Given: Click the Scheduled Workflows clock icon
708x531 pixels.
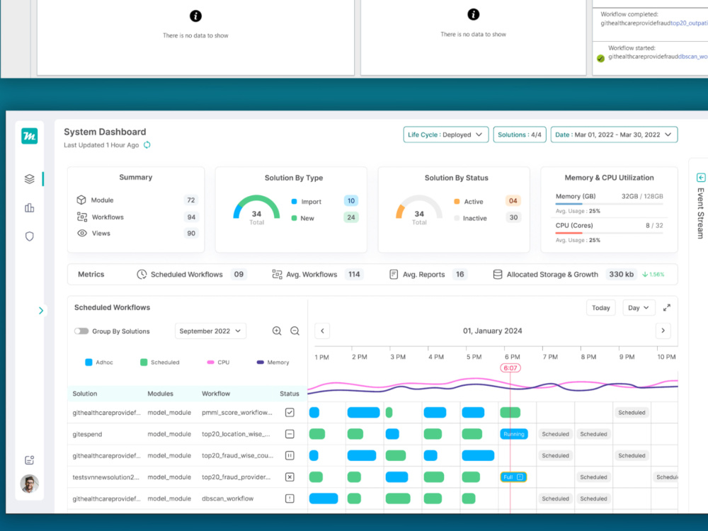Looking at the screenshot, I should 142,275.
